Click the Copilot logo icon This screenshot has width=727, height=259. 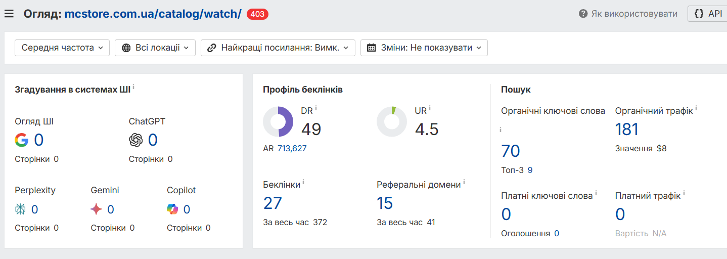coord(172,209)
